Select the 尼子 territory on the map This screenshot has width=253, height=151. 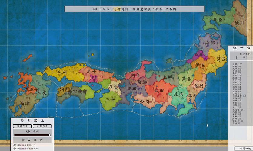pos(92,71)
